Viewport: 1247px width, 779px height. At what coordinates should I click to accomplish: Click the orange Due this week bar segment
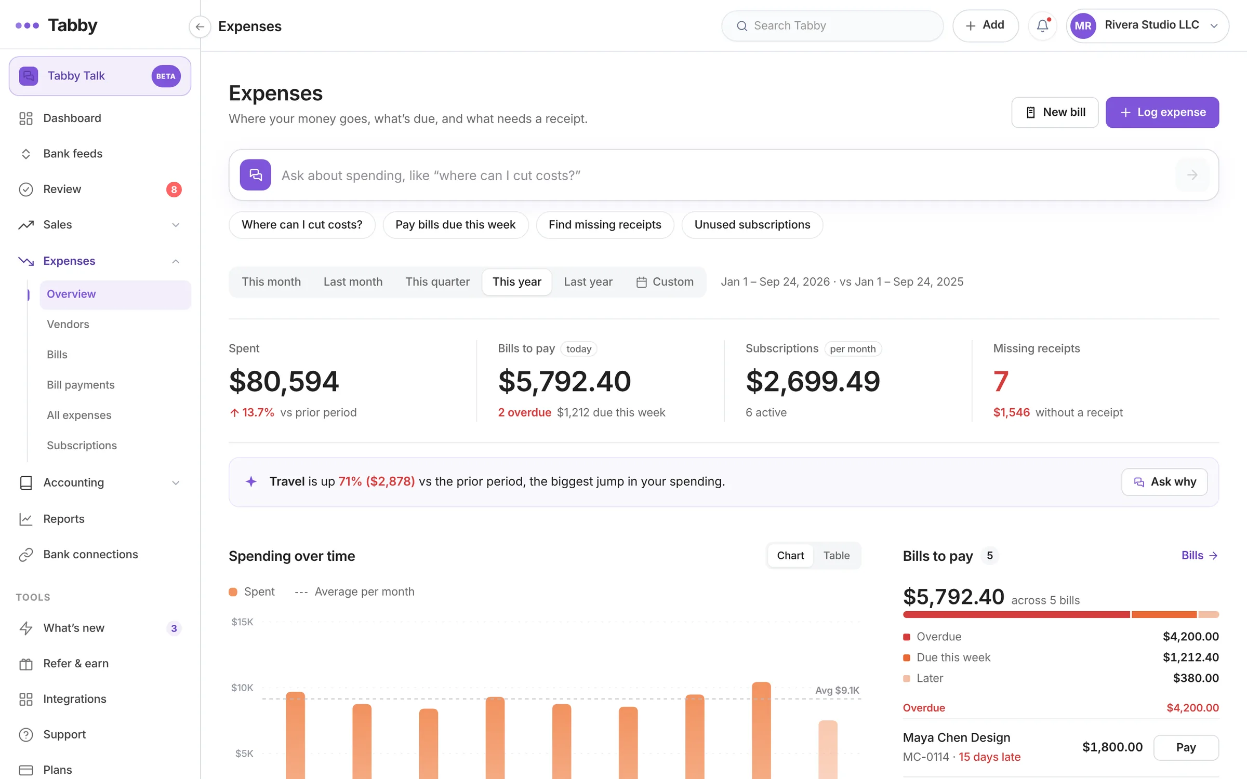(1164, 615)
